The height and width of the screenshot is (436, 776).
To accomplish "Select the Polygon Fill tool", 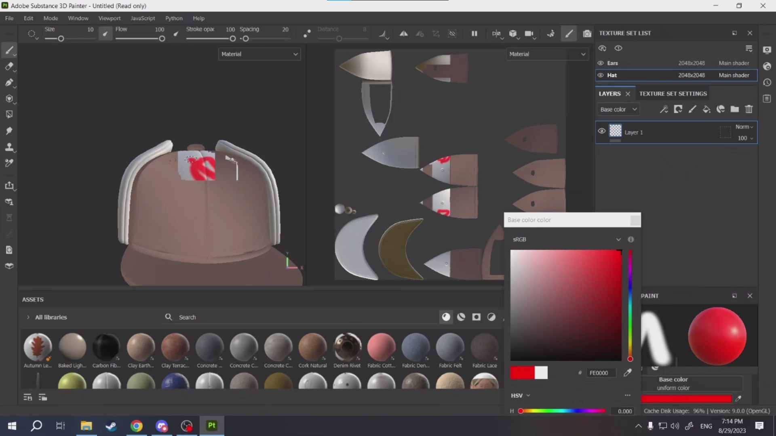I will [9, 115].
